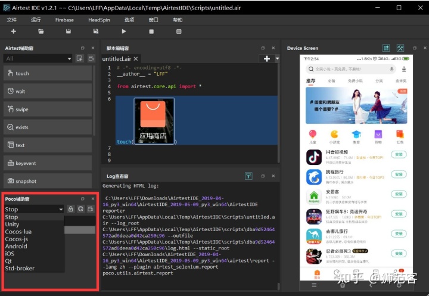The width and height of the screenshot is (429, 296).
Task: Insert a snapshot command
Action: pyautogui.click(x=48, y=181)
